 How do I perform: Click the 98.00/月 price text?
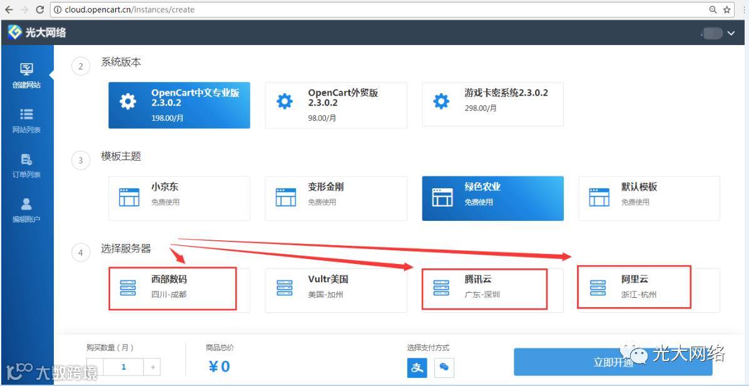pos(322,118)
